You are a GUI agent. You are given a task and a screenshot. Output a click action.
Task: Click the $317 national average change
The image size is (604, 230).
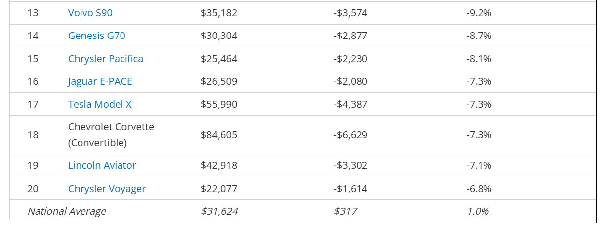point(345,211)
